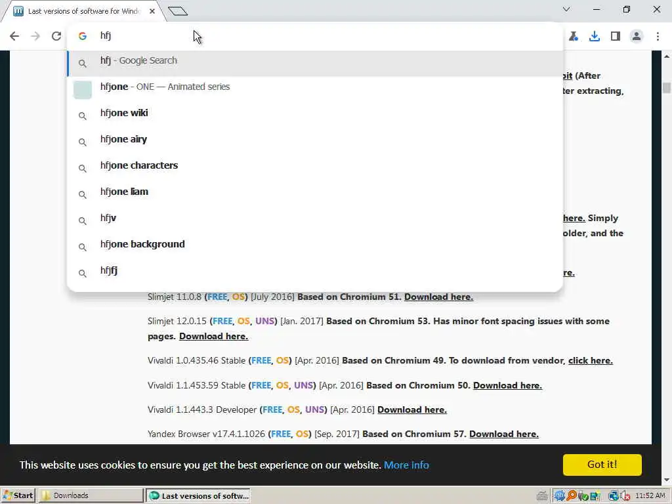Screen dimensions: 672x504
Task: Click search icon beside hfjone wiki
Action: click(x=82, y=115)
